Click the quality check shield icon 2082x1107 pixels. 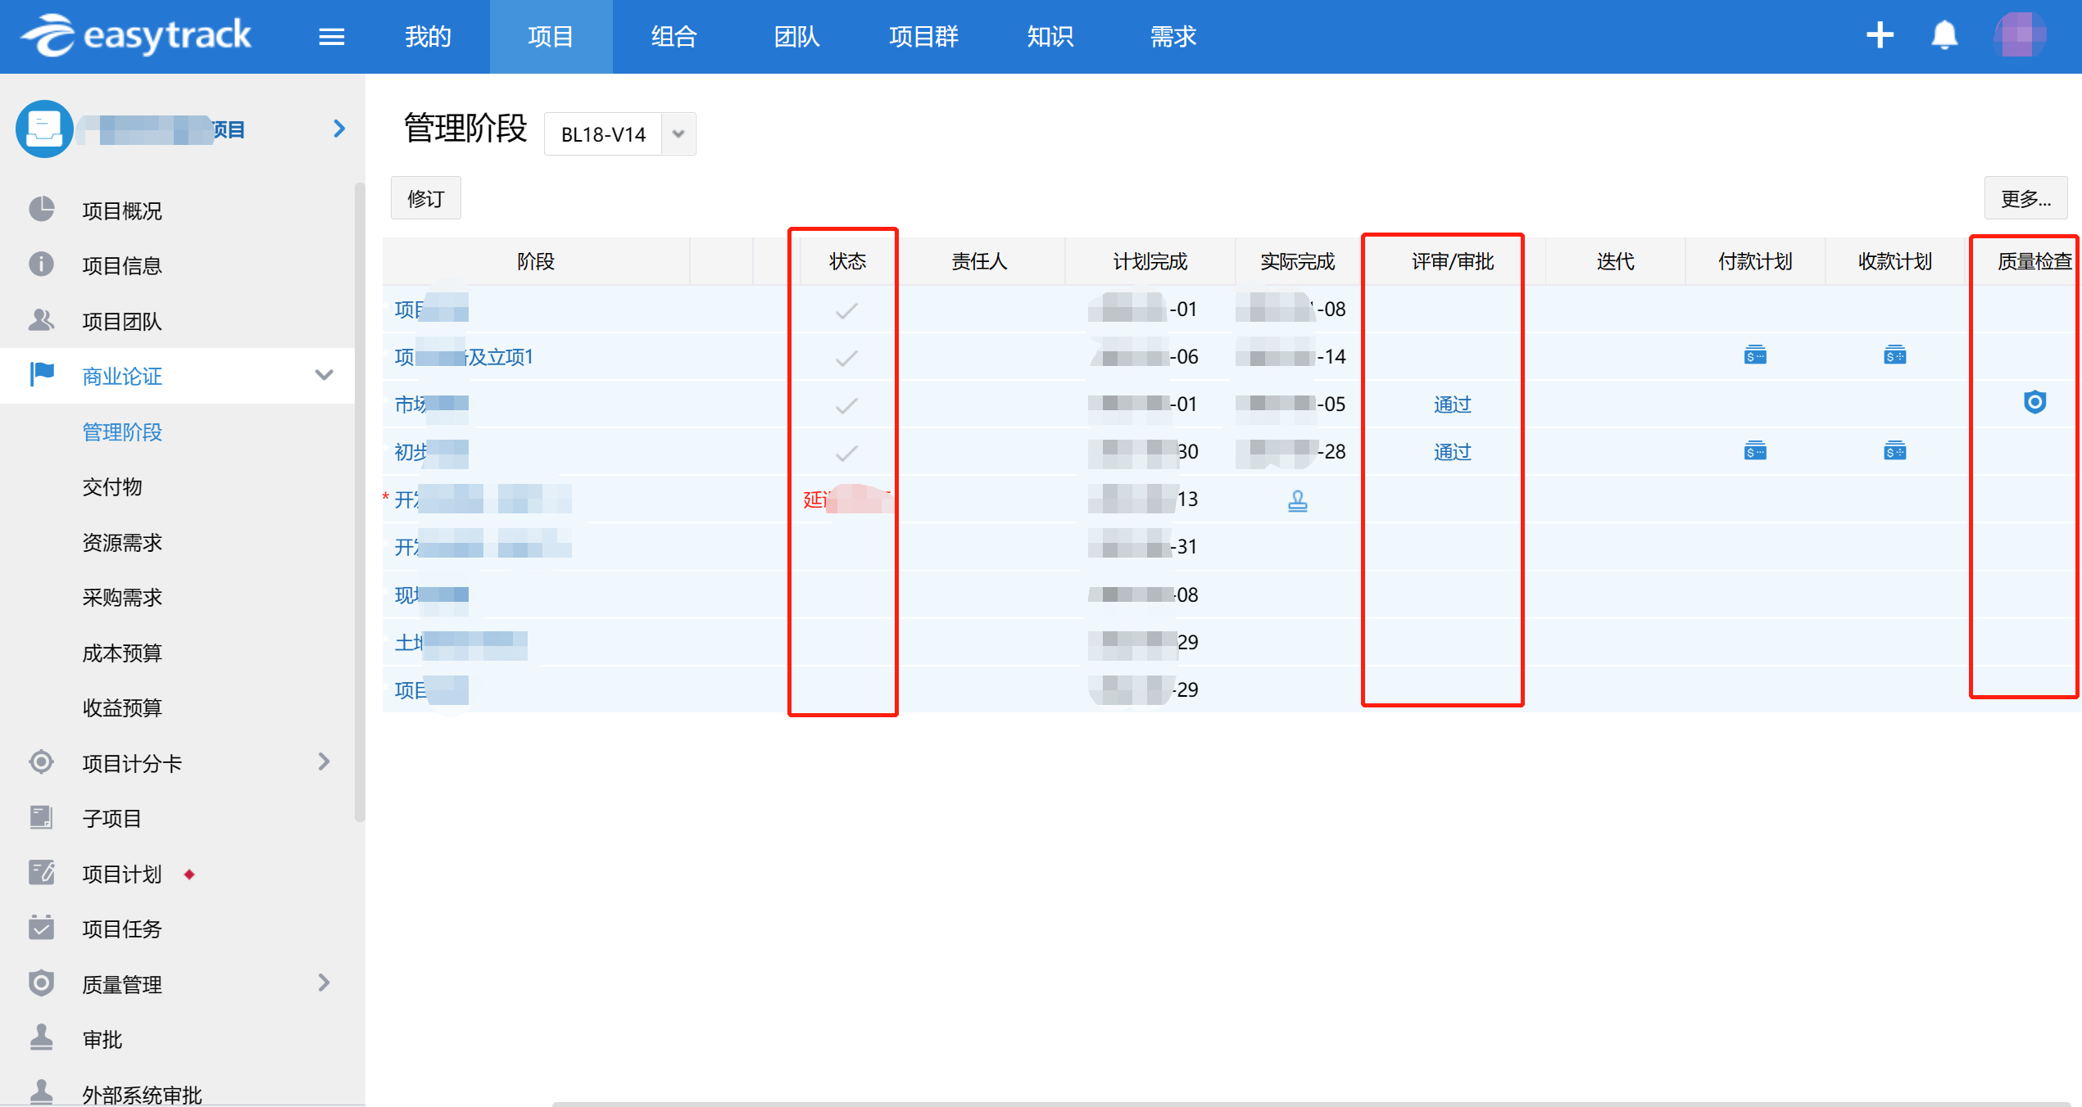[2034, 402]
